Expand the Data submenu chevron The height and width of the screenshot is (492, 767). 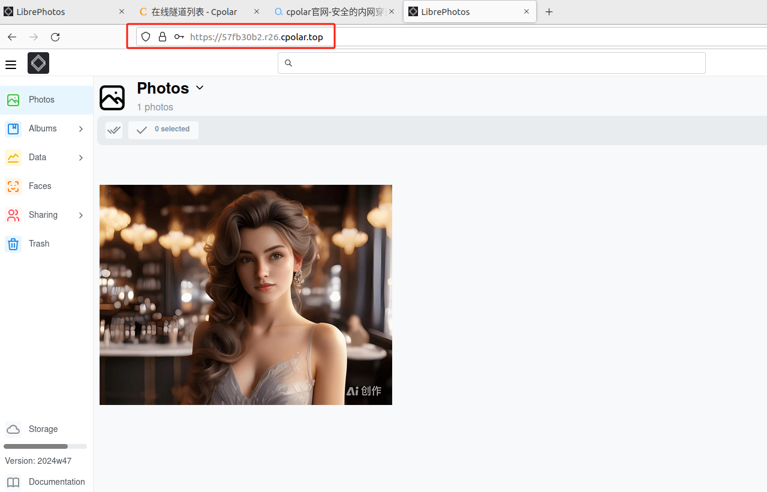(81, 158)
